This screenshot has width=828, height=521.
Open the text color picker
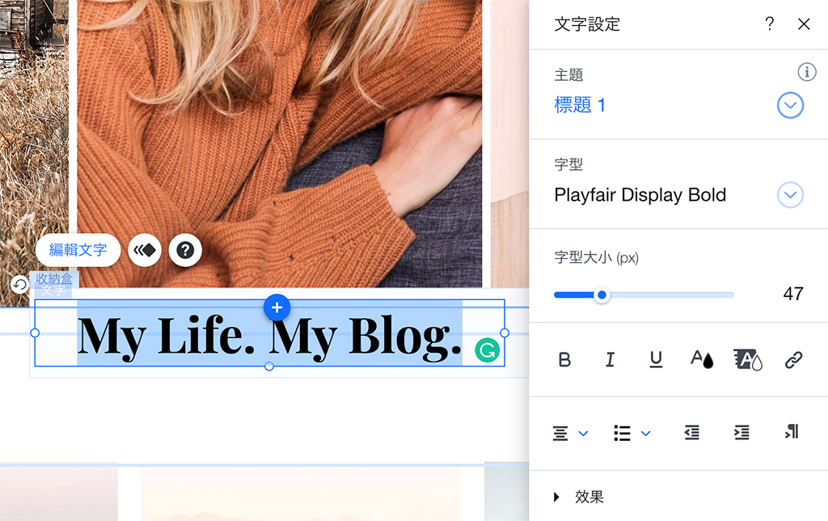701,359
